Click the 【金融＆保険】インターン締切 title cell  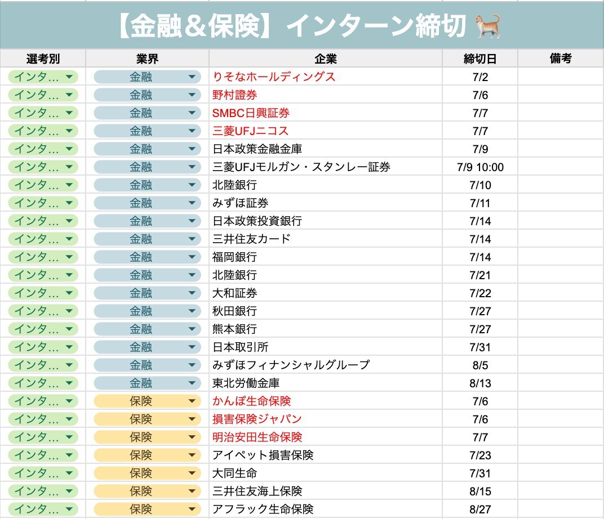pos(302,25)
